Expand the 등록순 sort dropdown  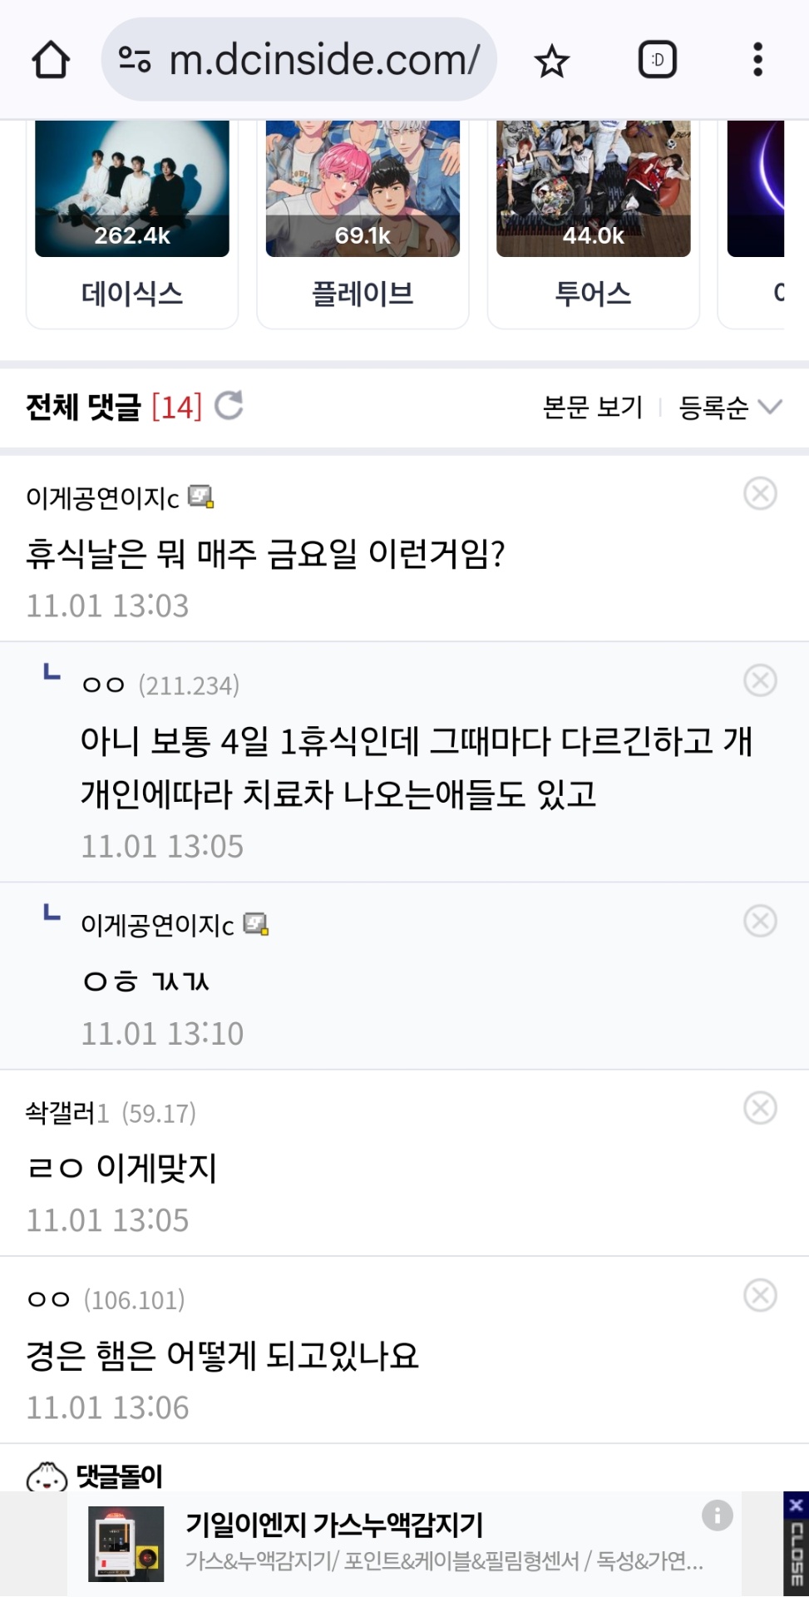tap(730, 407)
